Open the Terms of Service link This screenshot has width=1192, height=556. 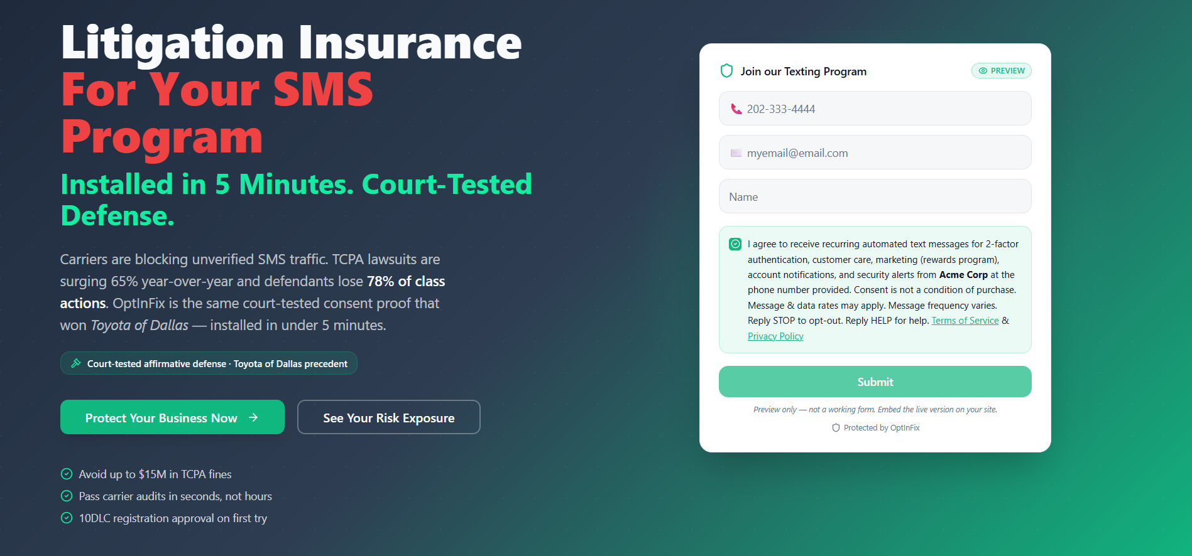[x=965, y=321]
